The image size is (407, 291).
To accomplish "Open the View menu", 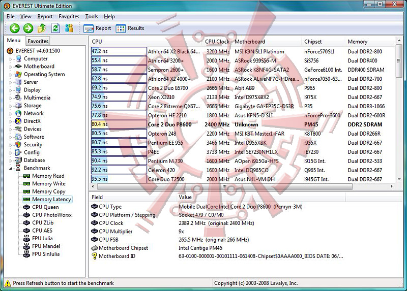I will [26, 17].
